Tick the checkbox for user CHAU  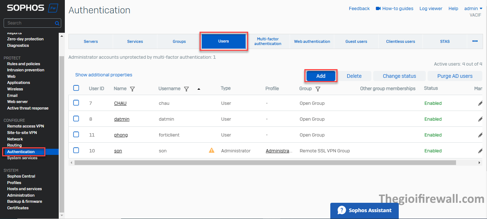pos(76,103)
